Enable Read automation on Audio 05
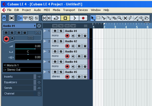 pos(79,77)
